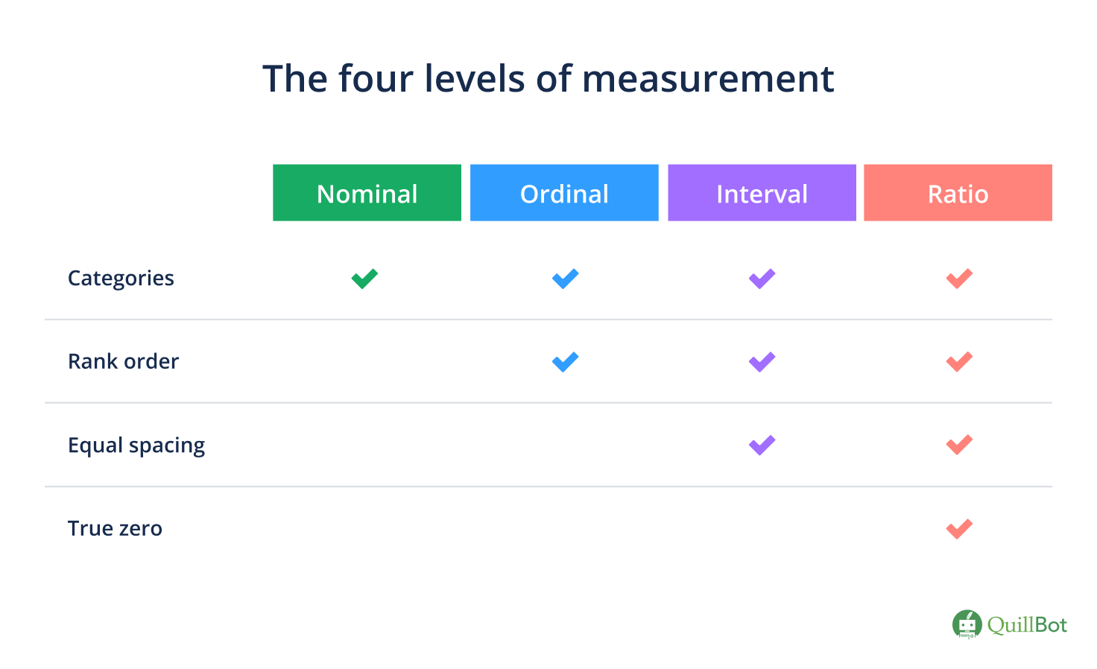
Task: Click the Equal spacing row label
Action: [136, 446]
